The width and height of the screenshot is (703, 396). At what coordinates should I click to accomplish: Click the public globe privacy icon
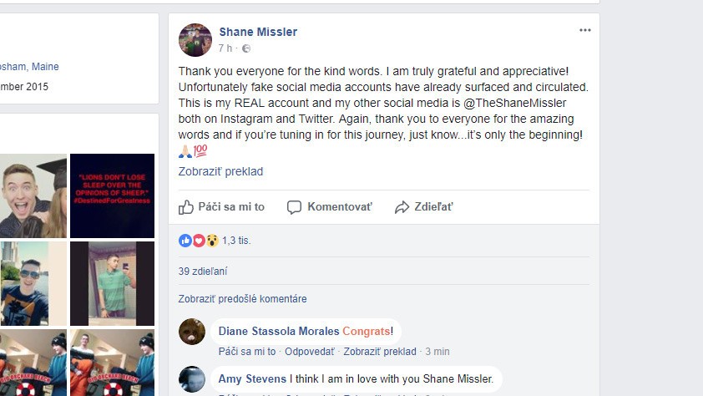246,49
